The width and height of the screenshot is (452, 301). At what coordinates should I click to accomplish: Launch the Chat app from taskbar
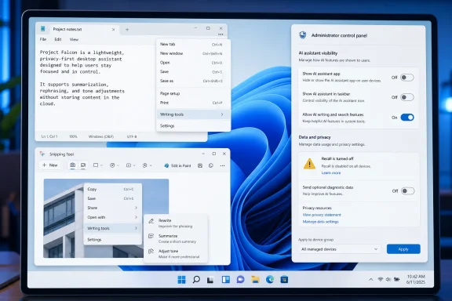[x=240, y=279]
